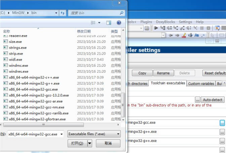Click the refresh icon next to address bar

tap(63, 13)
